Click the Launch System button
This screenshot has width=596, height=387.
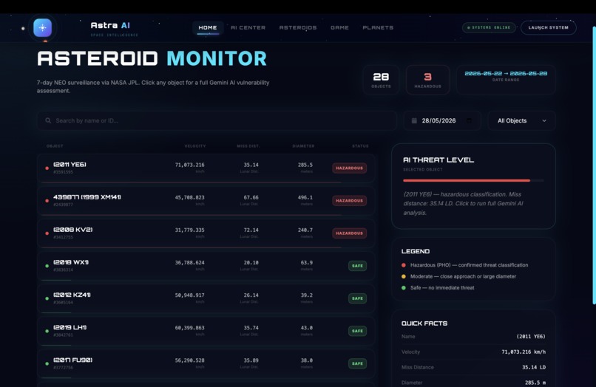click(x=548, y=27)
